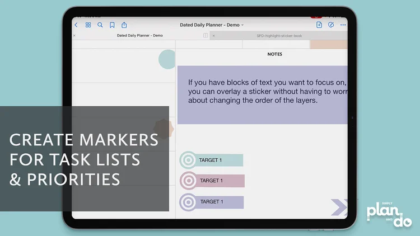Close the Dated Daily Planner - Demo tab
This screenshot has height=236, width=420.
(74, 35)
